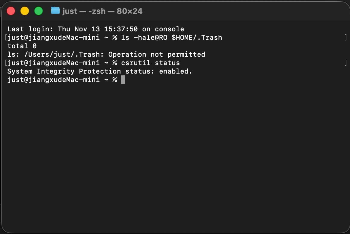The height and width of the screenshot is (234, 350).
Task: Click the blue folder proxy icon in title bar
Action: pos(55,11)
